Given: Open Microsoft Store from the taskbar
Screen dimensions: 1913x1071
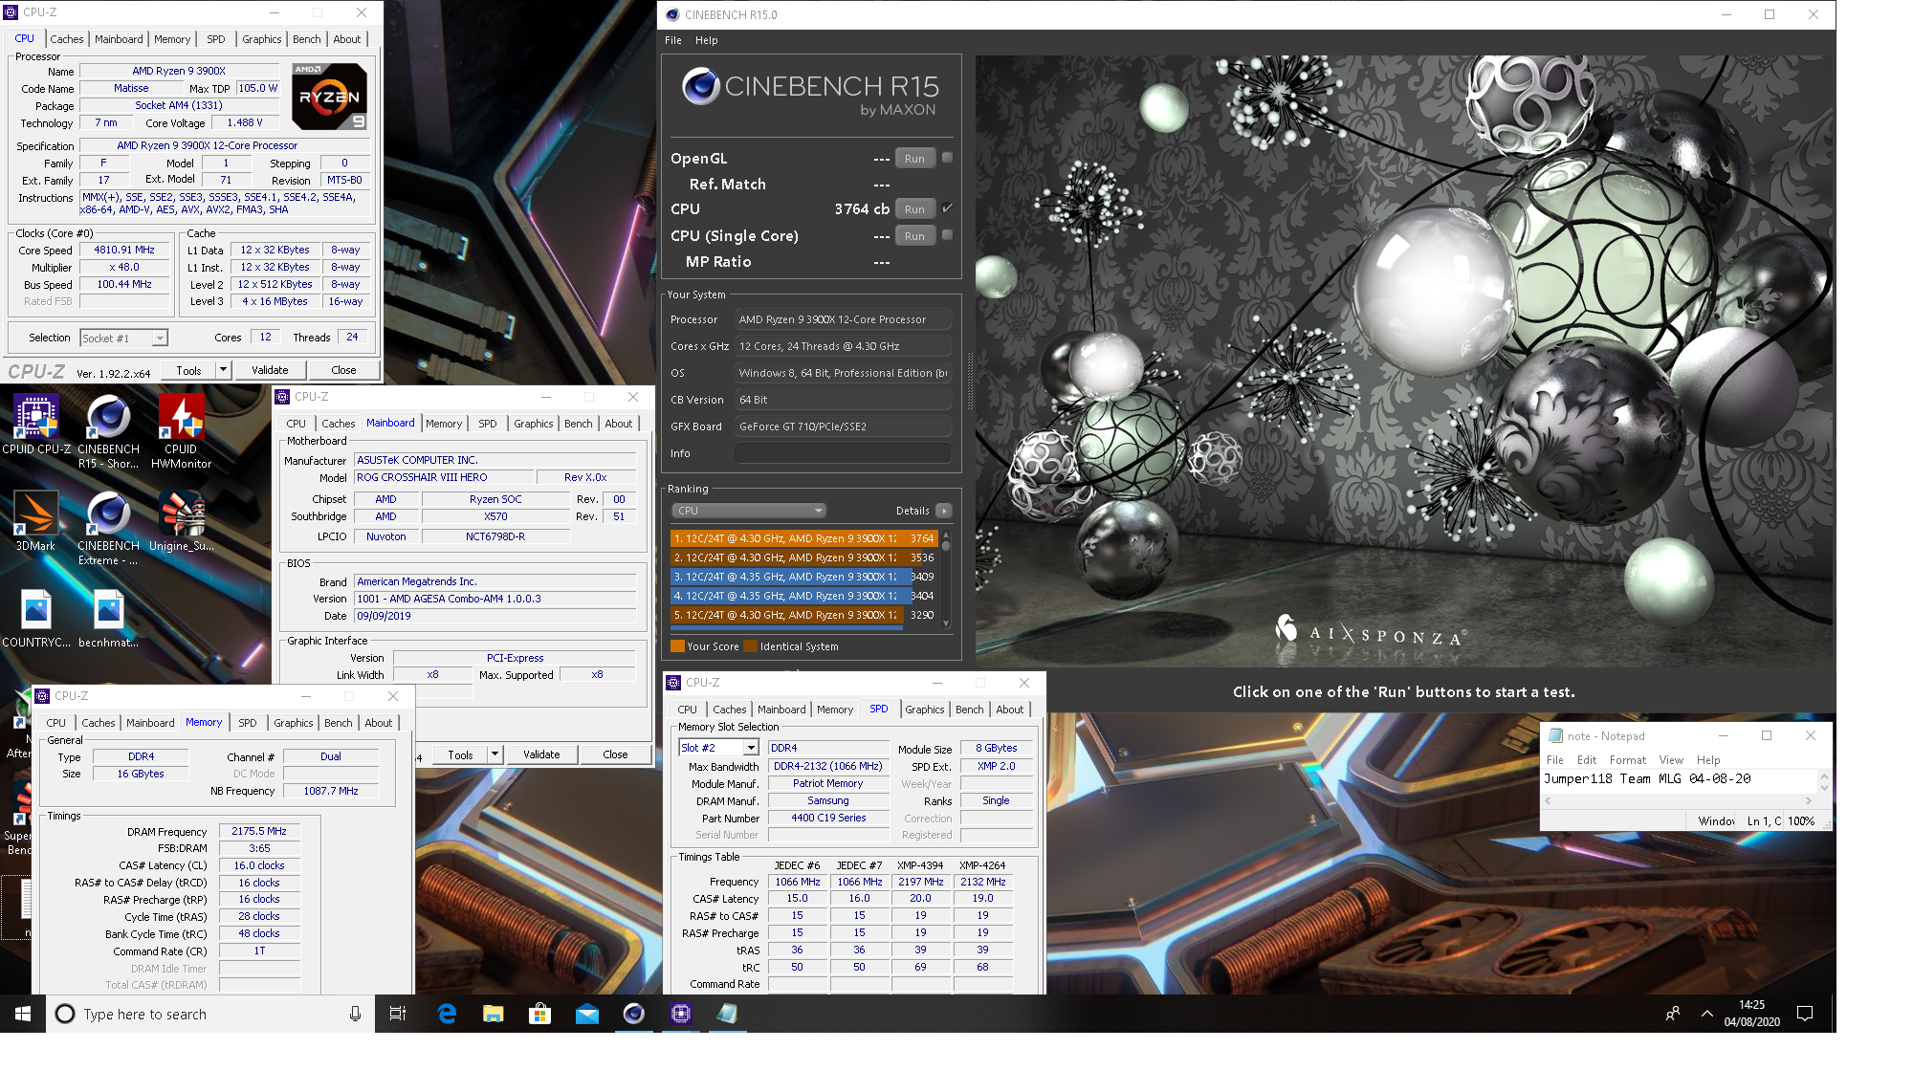Looking at the screenshot, I should coord(539,1014).
